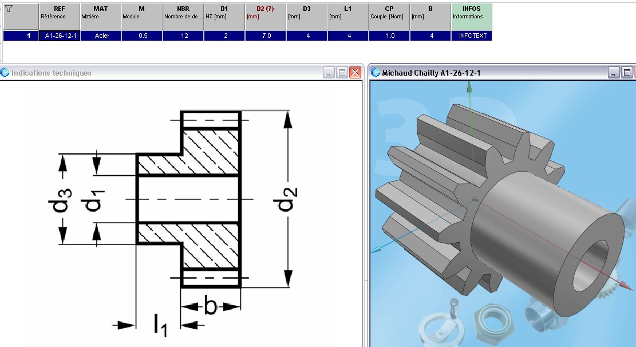Viewport: 636px width, 347px height.
Task: Click the Michaud Chailly window icon
Action: click(x=376, y=73)
